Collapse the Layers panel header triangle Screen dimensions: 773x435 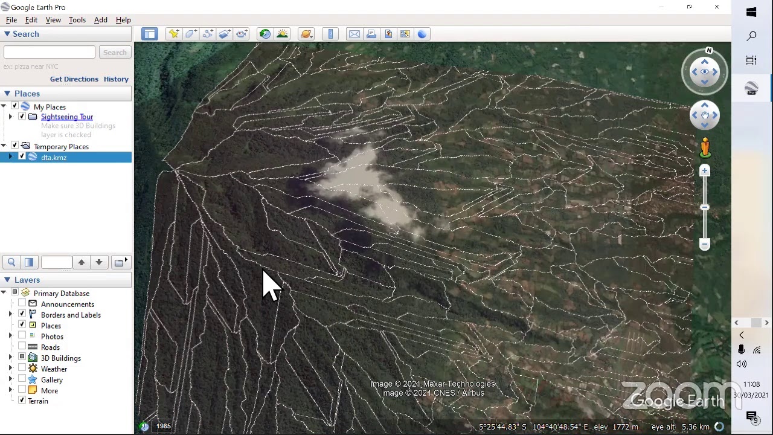7,280
